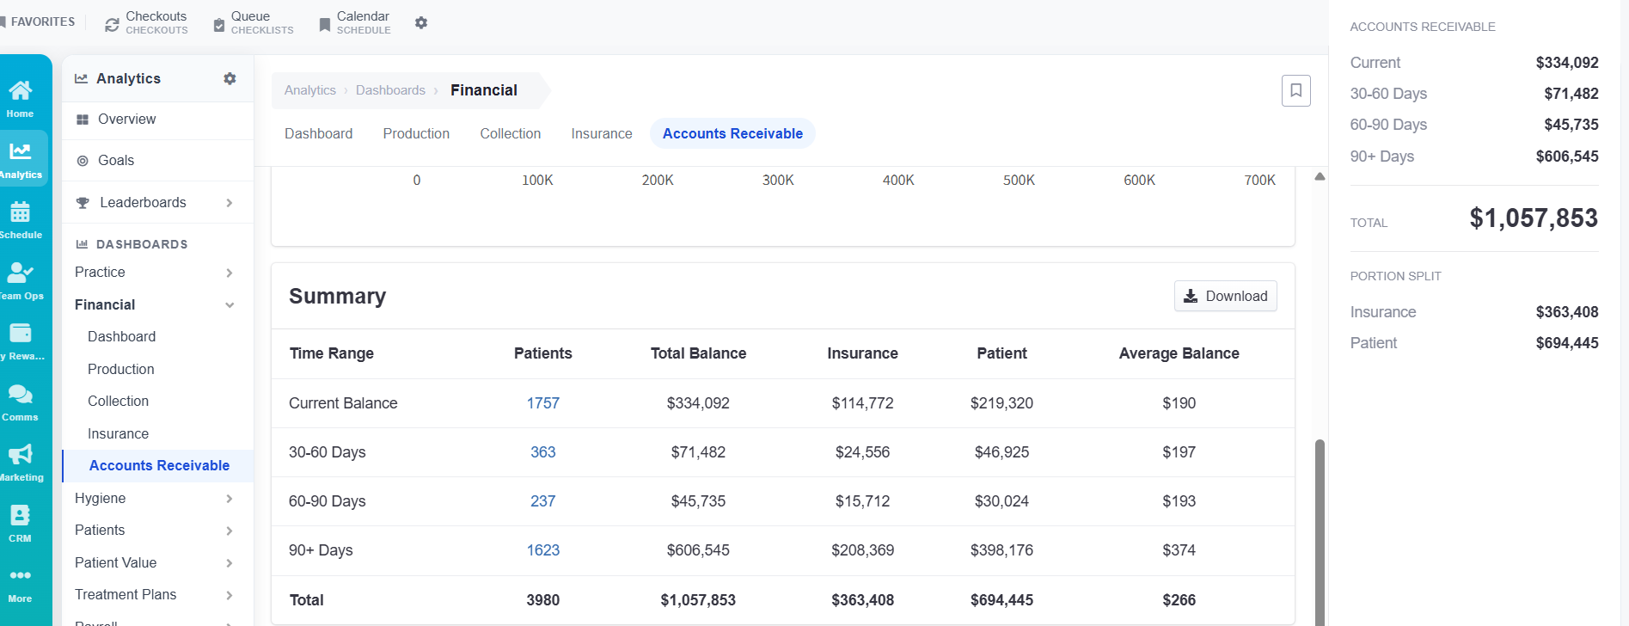This screenshot has width=1629, height=626.
Task: Open Analytics settings gear icon
Action: pos(230,78)
